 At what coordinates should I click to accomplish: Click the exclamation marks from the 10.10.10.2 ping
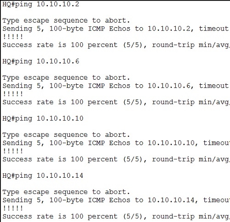click(x=13, y=37)
